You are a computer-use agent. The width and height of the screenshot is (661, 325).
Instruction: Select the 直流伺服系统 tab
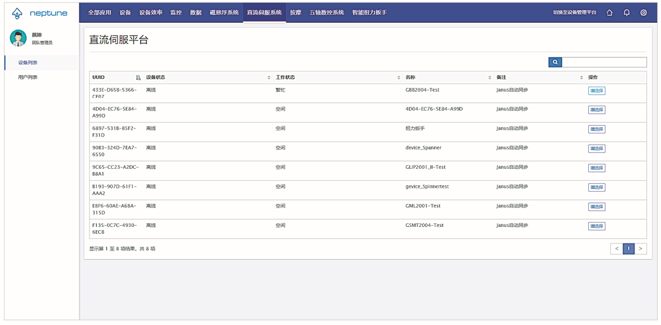[x=264, y=13]
